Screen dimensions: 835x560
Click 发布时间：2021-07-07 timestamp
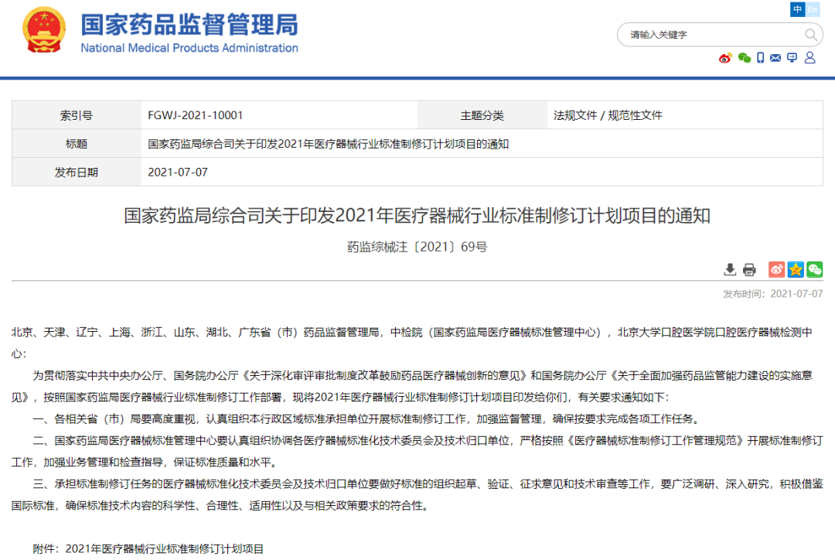point(772,294)
